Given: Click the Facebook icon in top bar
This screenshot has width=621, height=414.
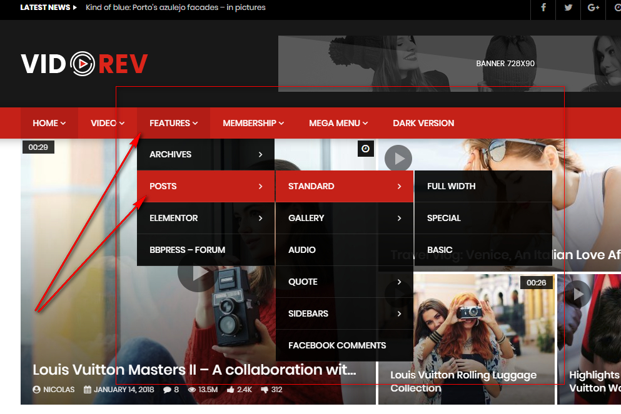Looking at the screenshot, I should 543,7.
